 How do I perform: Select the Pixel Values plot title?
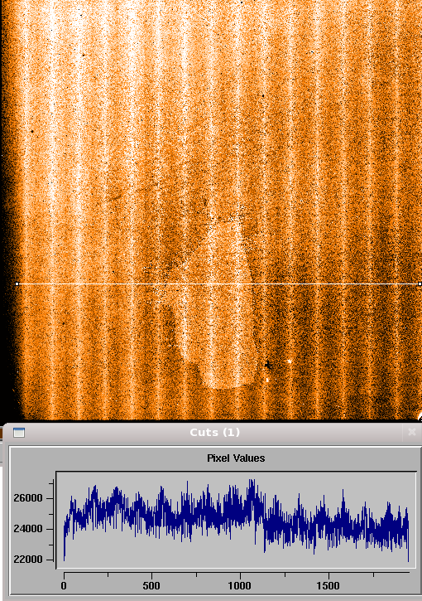[x=236, y=458]
